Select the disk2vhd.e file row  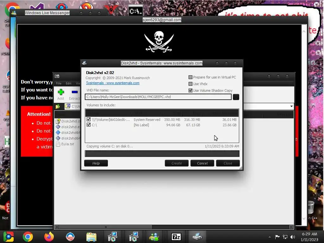[x=68, y=127]
